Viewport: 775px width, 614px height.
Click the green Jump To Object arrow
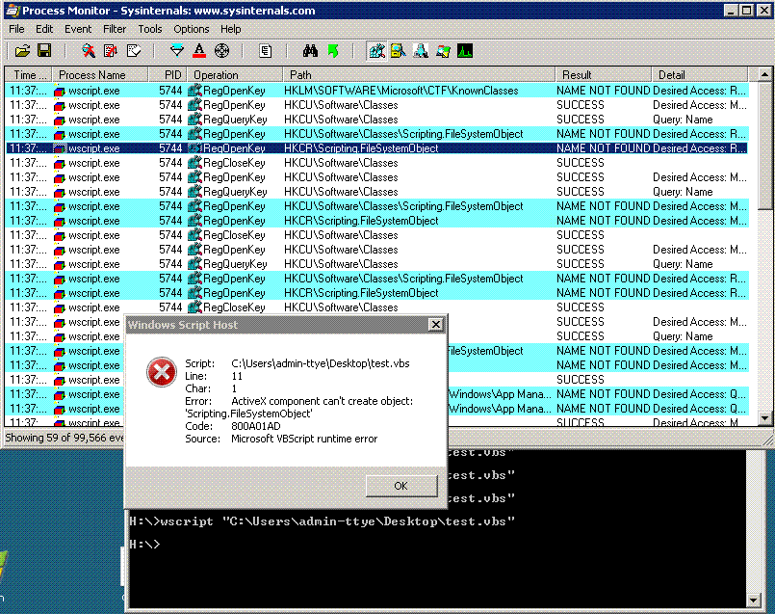(333, 51)
